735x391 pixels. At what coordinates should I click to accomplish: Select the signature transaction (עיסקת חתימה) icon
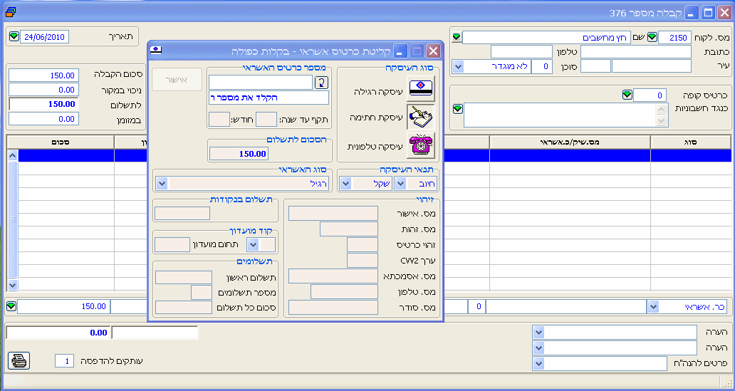point(419,117)
